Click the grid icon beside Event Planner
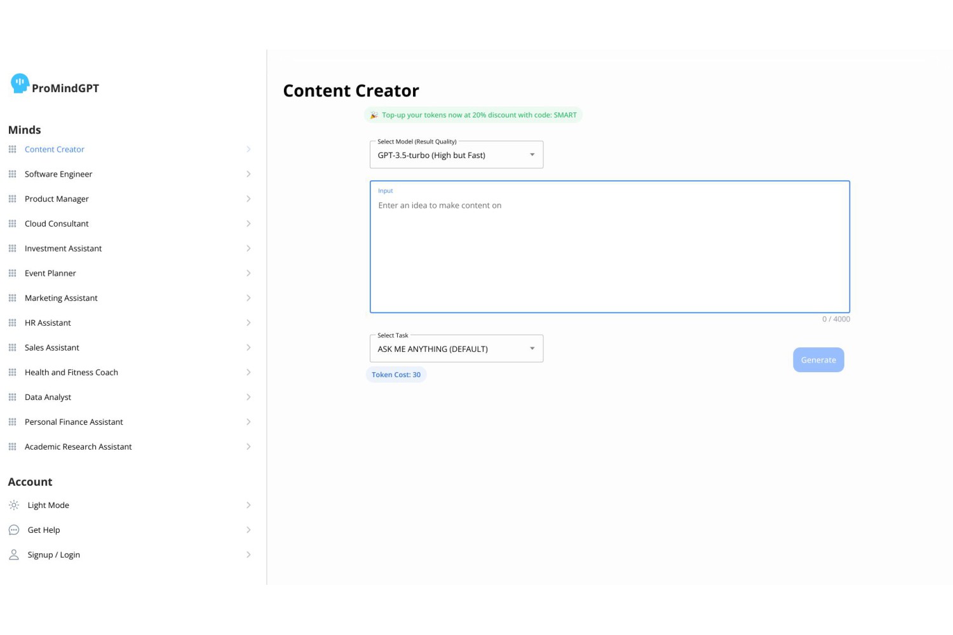 click(x=12, y=274)
